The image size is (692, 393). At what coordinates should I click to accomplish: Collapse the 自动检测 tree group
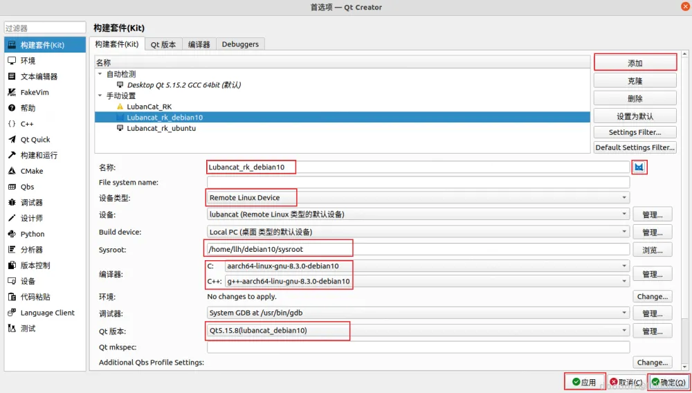(100, 74)
